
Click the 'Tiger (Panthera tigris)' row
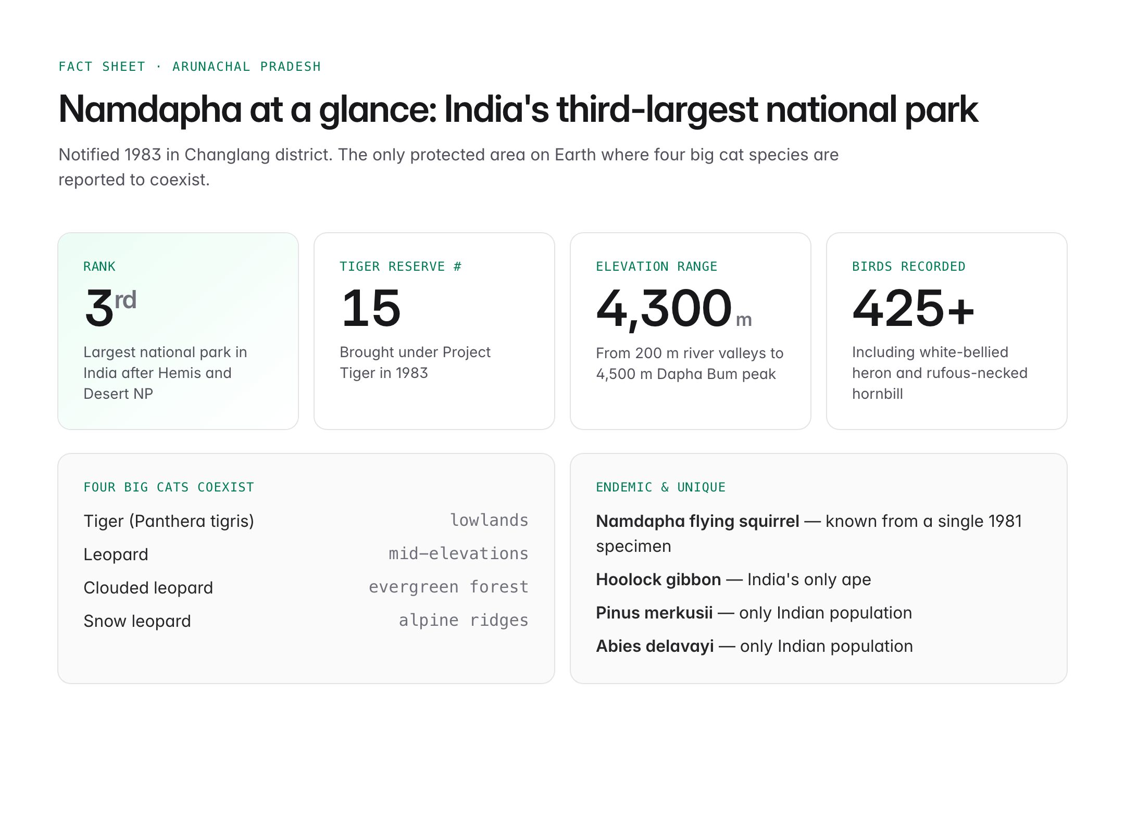point(306,521)
